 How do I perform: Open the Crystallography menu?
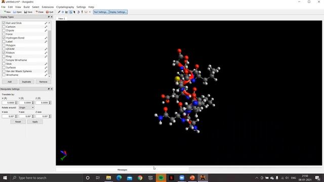pos(65,7)
